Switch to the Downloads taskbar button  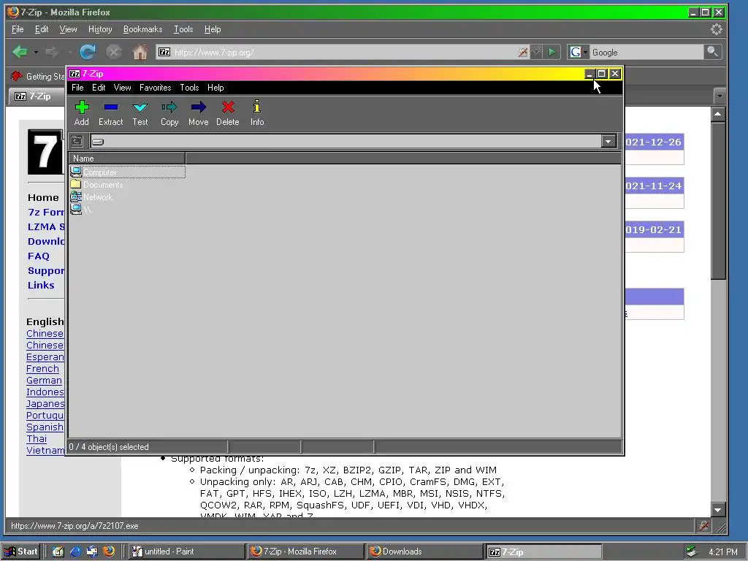[x=424, y=552]
